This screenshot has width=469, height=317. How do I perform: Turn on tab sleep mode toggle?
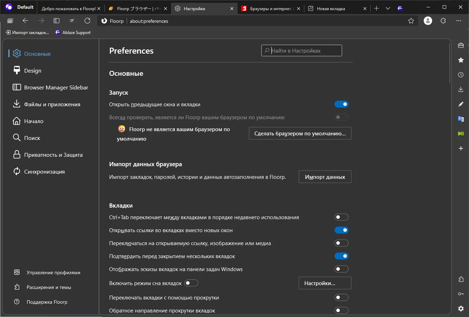[191, 283]
